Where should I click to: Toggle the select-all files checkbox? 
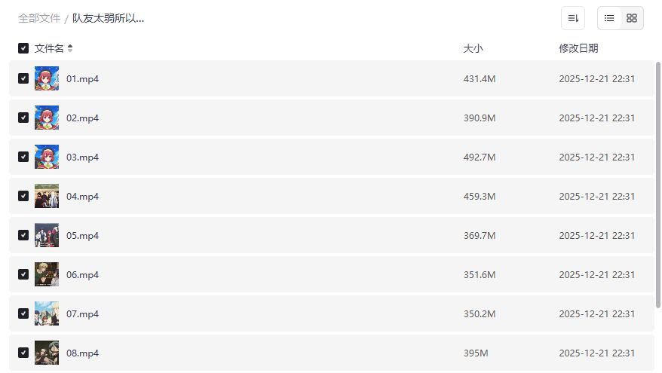point(23,48)
